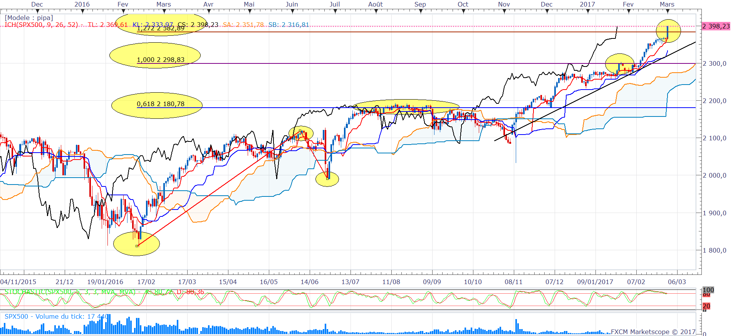Click the 2017 year marker on top timeline
Viewport: 733px width, 336px height.
[587, 4]
